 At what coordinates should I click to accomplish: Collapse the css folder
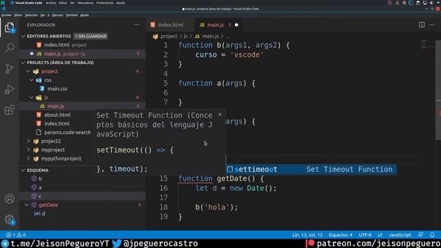pyautogui.click(x=32, y=80)
